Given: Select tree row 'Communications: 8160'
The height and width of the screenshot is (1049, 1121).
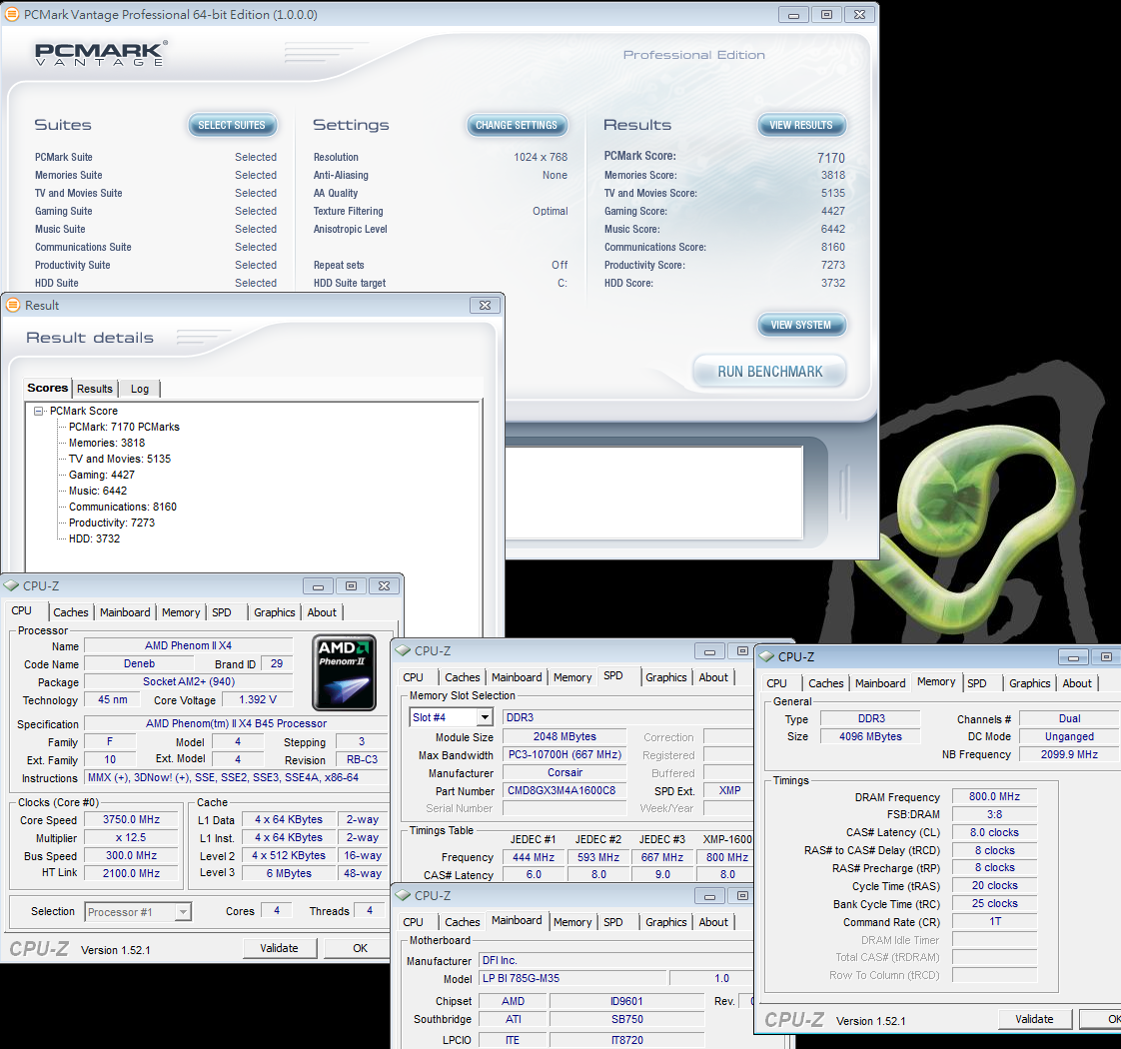Looking at the screenshot, I should [x=122, y=507].
